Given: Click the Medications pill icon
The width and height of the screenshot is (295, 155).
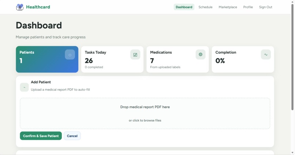Looking at the screenshot, I should click(x=200, y=55).
